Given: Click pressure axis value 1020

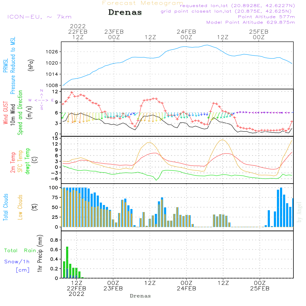Looking at the screenshot, I should click(x=52, y=63).
